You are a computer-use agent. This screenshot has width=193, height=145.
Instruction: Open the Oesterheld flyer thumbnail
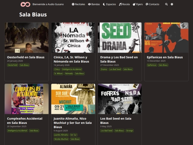(x=26, y=38)
